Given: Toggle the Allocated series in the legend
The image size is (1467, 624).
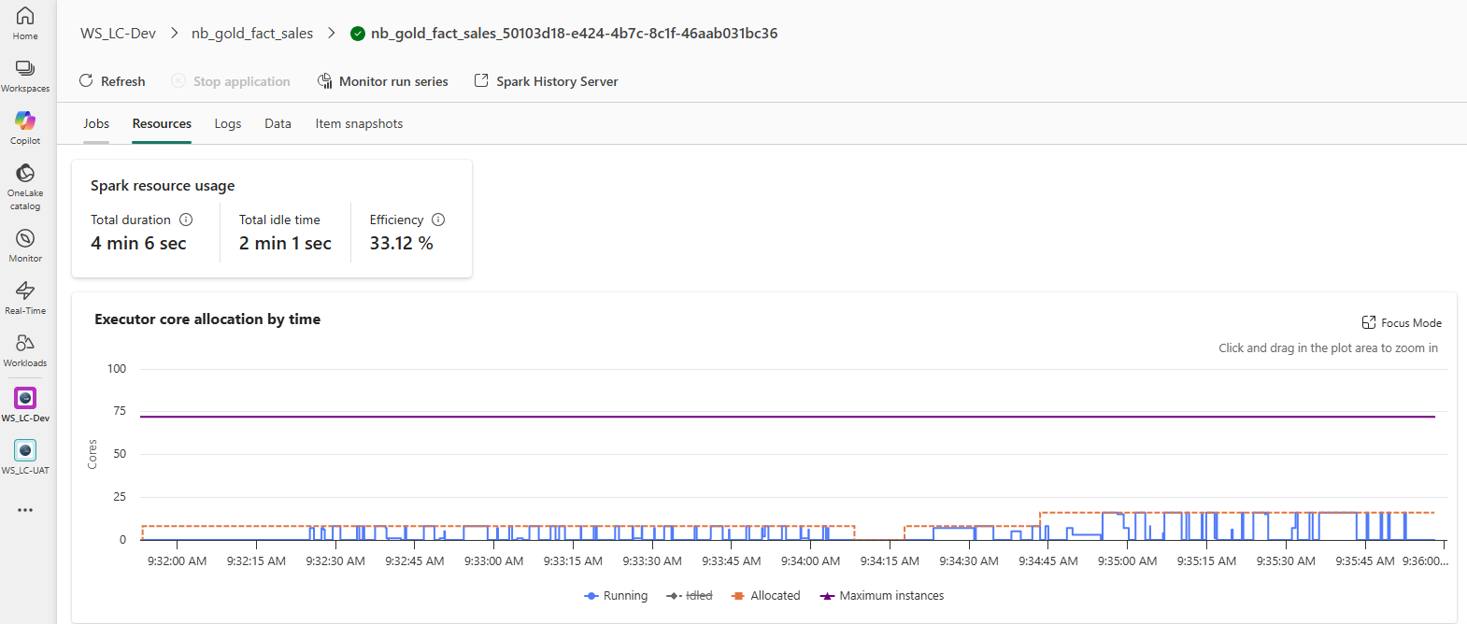Looking at the screenshot, I should point(766,596).
